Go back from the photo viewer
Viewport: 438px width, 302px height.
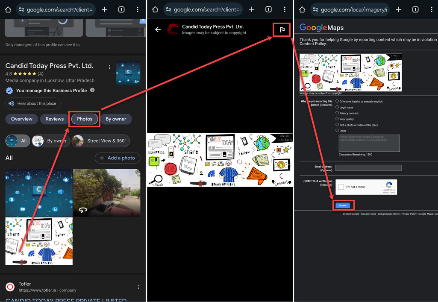pyautogui.click(x=158, y=29)
